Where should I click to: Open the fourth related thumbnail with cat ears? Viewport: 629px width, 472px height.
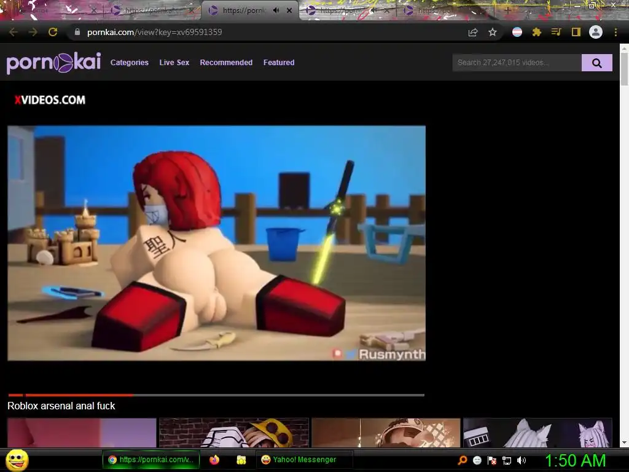pos(537,433)
